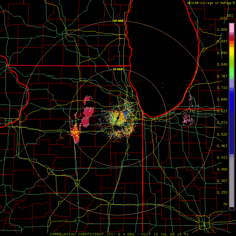Image resolution: width=236 pixels, height=236 pixels.
Task: Pick the bright green segment of the color bar
Action: pyautogui.click(x=232, y=72)
